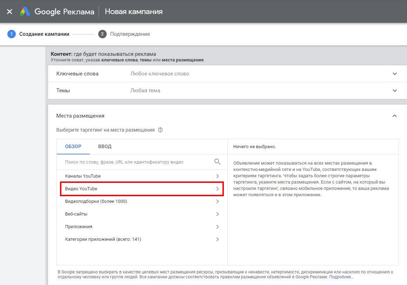Switch to the ОБЗОР tab
Screen dimensions: 407x285
tap(73, 146)
